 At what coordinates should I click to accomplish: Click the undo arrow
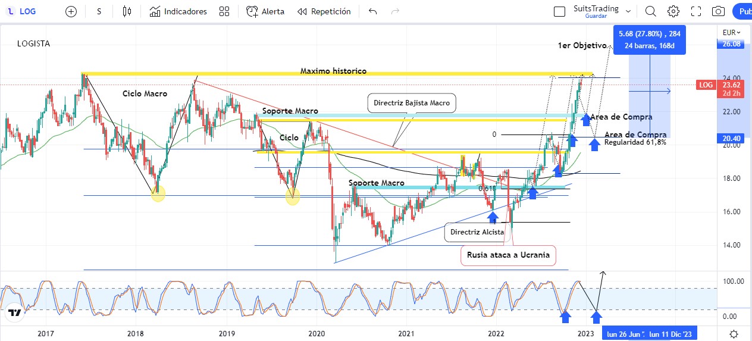coord(373,11)
